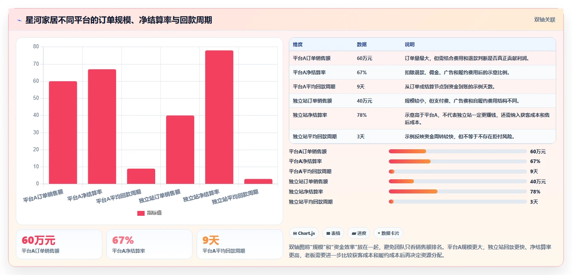
Task: Click the 数据 column header
Action: point(362,45)
